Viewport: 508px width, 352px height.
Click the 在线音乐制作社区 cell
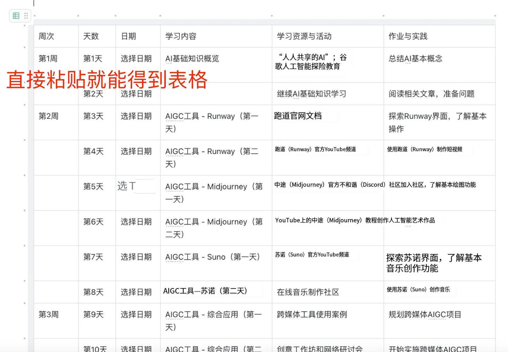(328, 292)
